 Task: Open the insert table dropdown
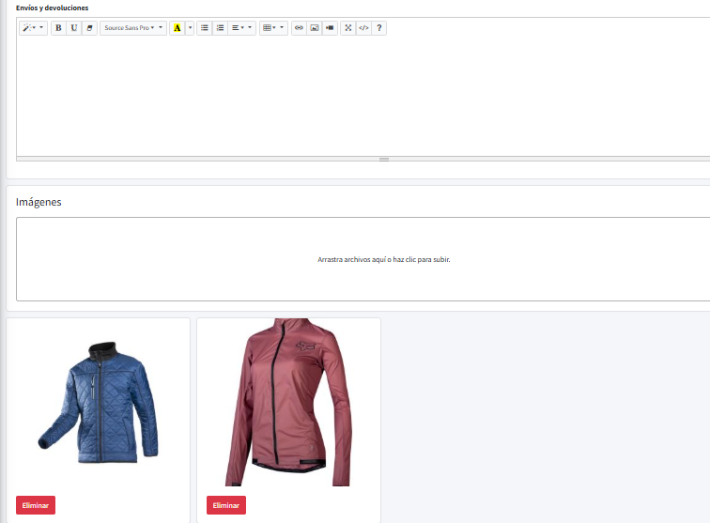[273, 28]
